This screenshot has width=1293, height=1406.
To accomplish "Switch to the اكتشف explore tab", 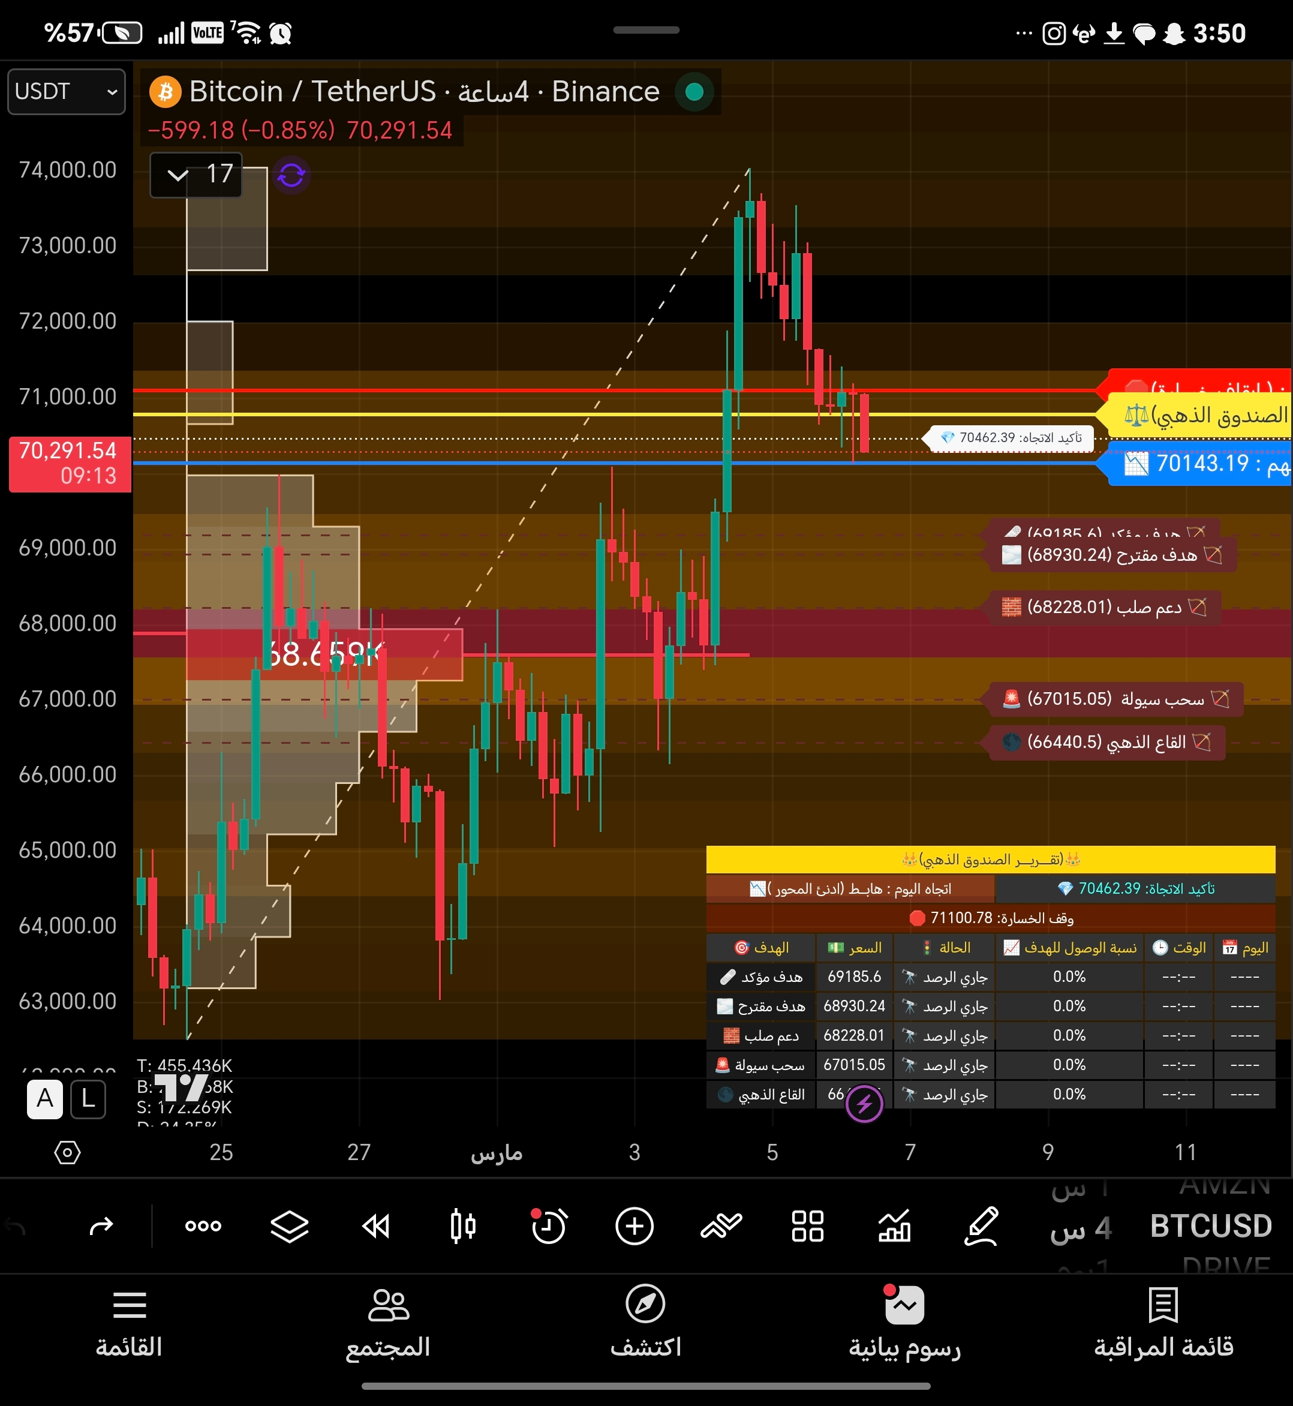I will (x=645, y=1323).
